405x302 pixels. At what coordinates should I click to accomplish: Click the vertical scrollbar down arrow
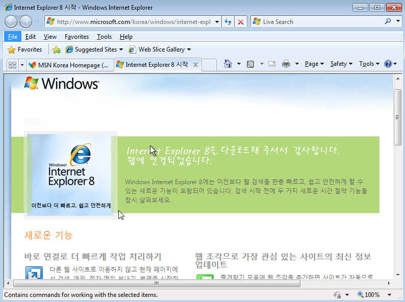click(x=398, y=275)
